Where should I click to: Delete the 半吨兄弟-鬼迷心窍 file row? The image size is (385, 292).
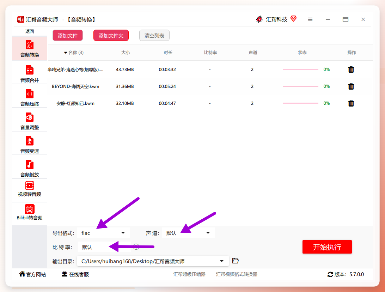coord(351,69)
